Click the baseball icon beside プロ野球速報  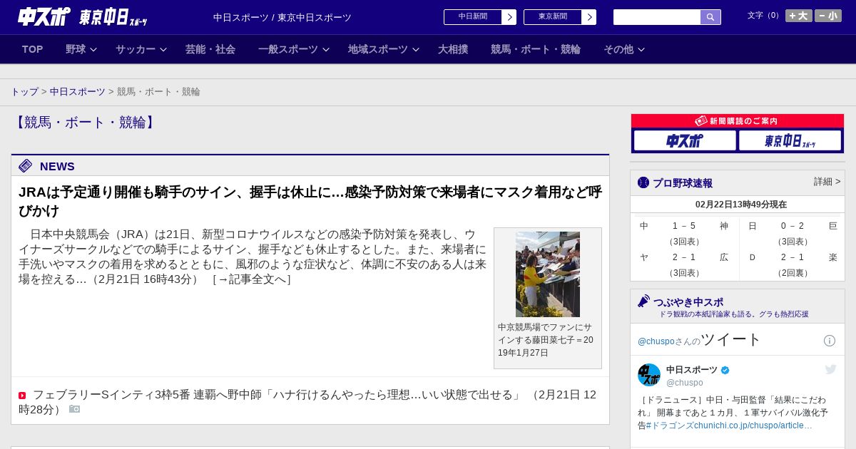tap(643, 182)
